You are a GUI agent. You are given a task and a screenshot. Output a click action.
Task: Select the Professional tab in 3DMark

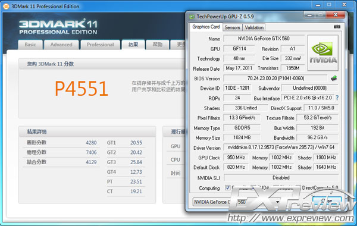pyautogui.click(x=100, y=45)
